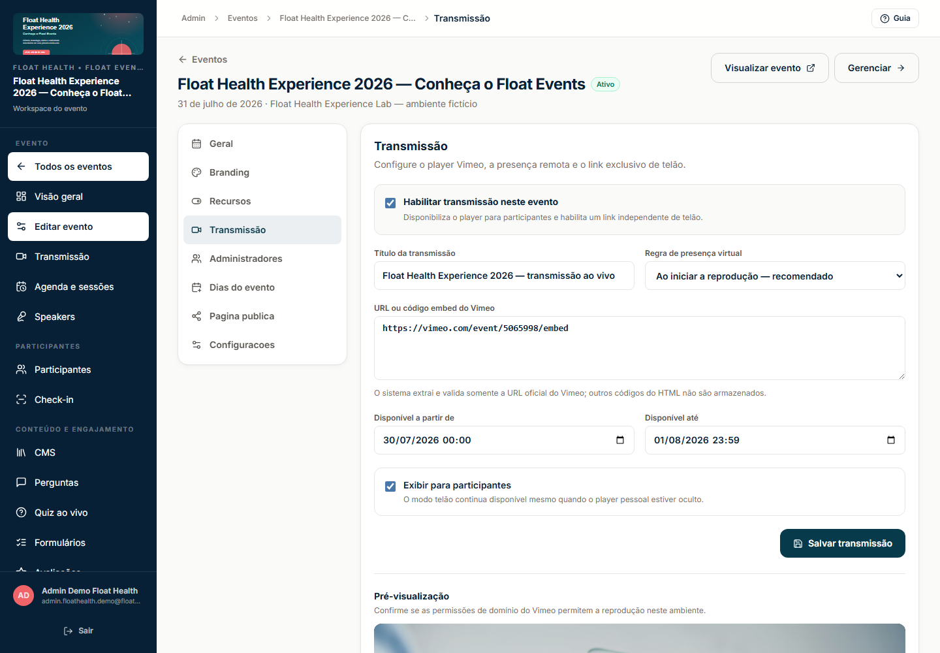The image size is (940, 653).
Task: Click the Geral calendar icon in settings list
Action: [x=196, y=144]
